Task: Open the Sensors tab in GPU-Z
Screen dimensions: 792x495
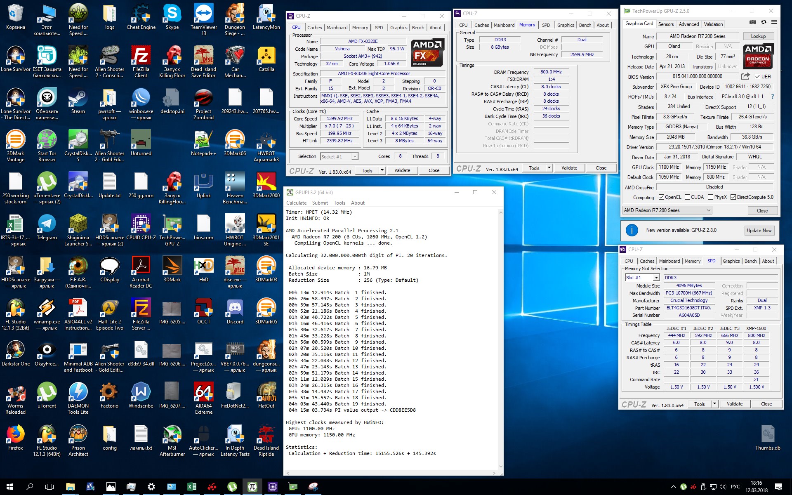Action: click(x=666, y=24)
